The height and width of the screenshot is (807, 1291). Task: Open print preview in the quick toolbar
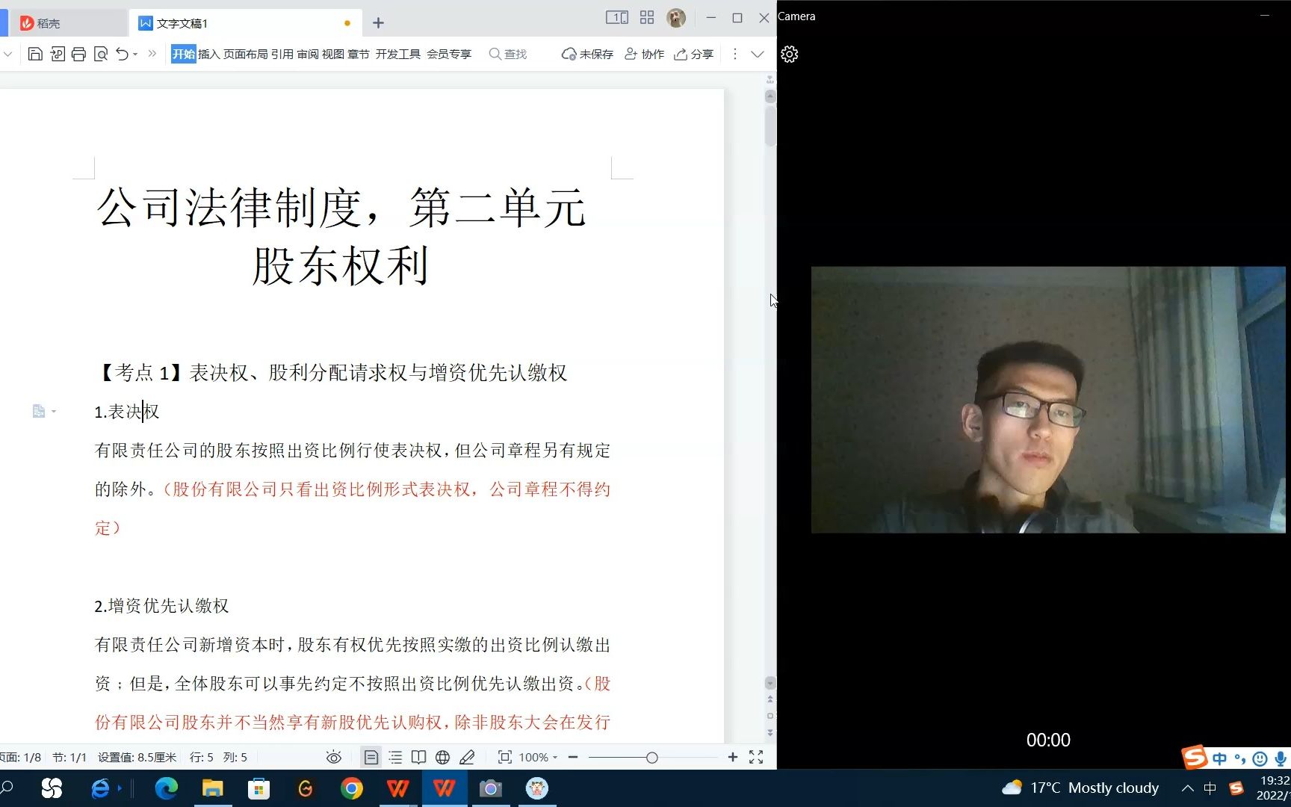coord(101,53)
